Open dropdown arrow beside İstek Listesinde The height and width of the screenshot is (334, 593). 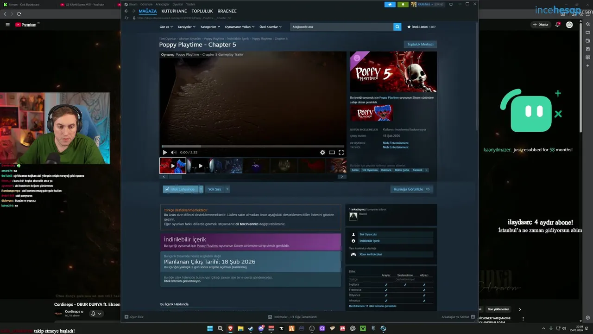coord(201,189)
